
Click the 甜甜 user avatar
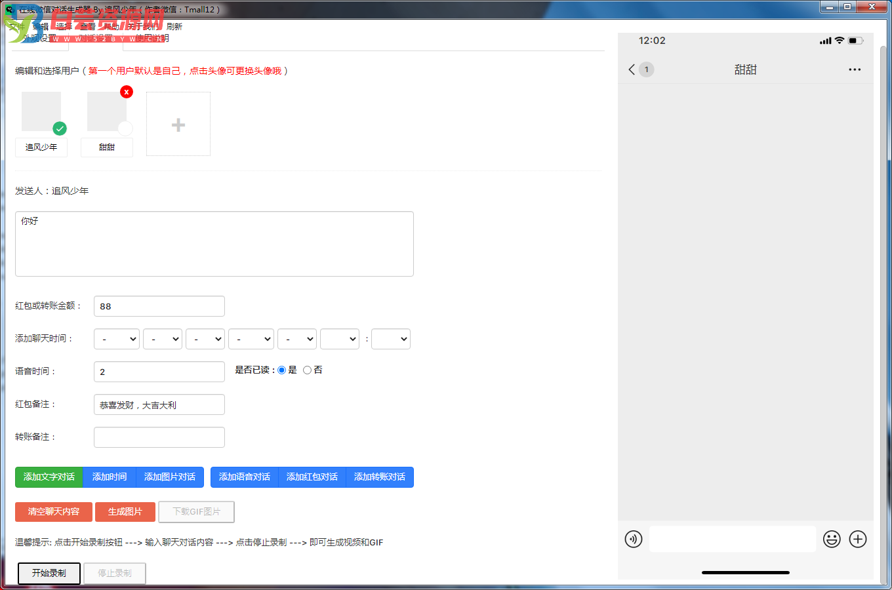[106, 111]
